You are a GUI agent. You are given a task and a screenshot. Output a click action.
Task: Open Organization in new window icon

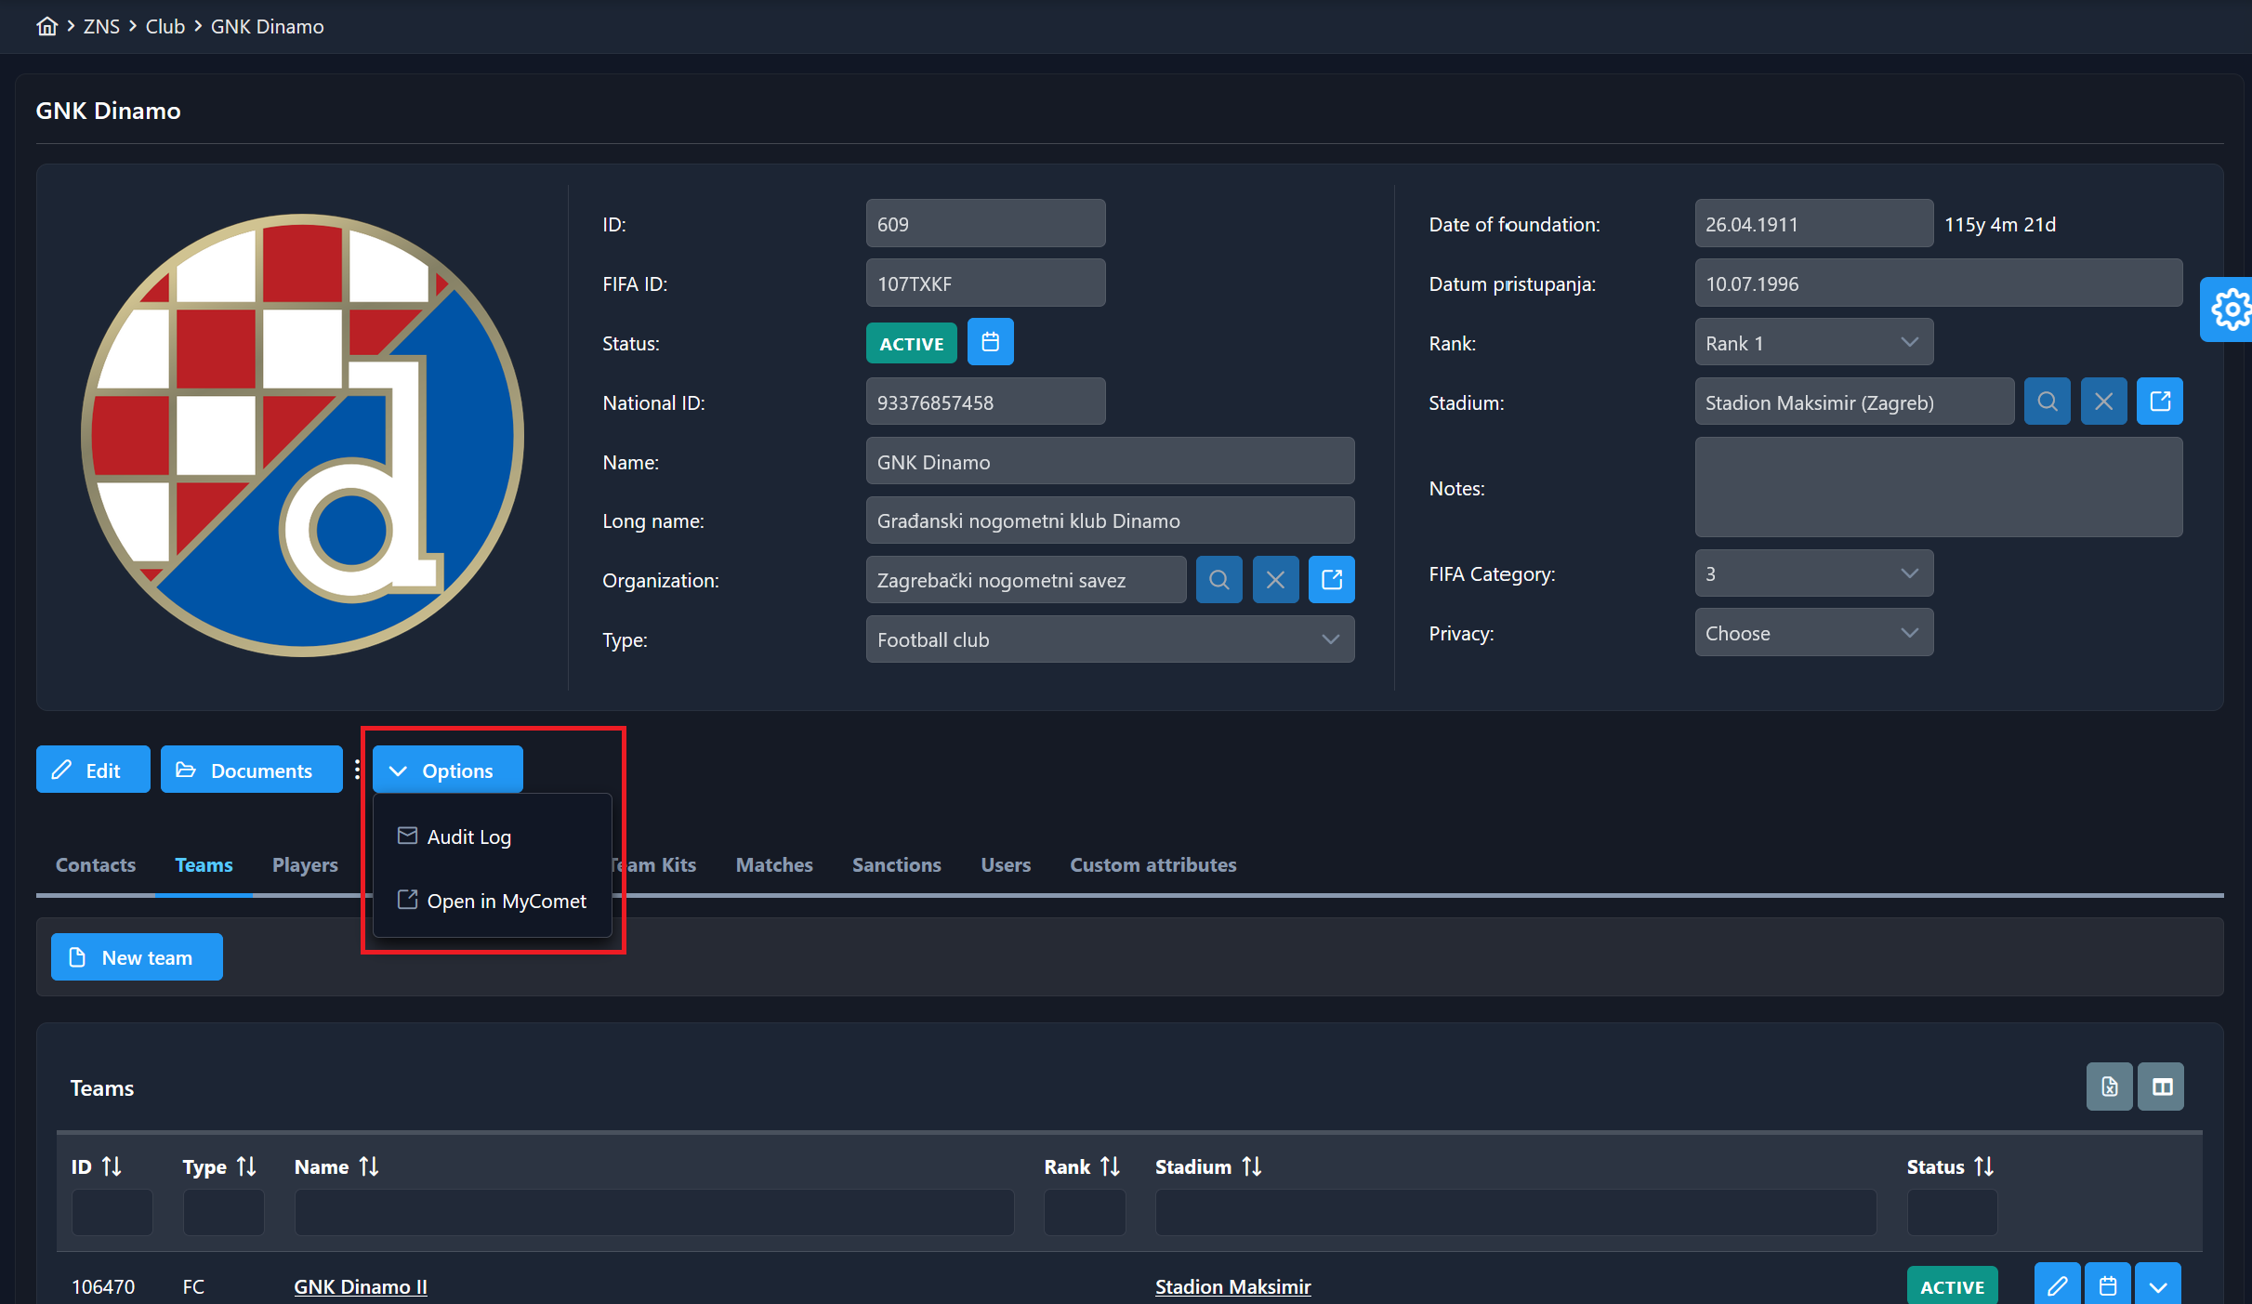[x=1332, y=580]
